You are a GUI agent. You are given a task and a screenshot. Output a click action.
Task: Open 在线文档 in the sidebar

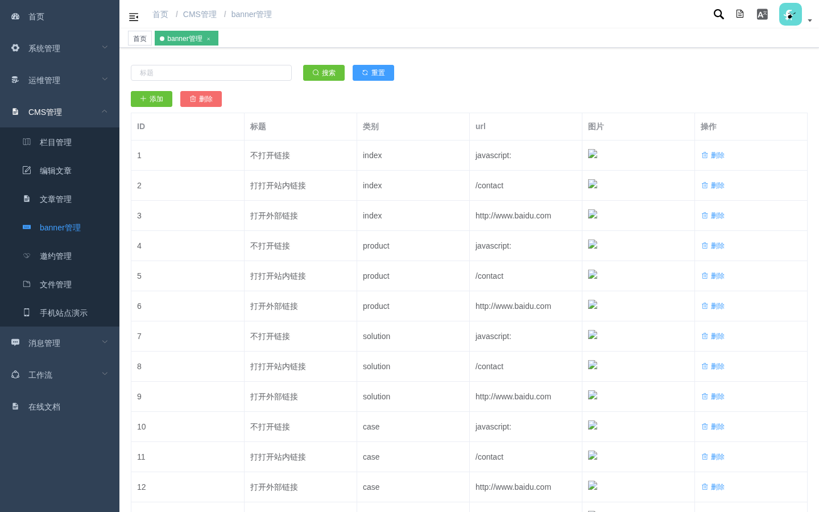click(x=60, y=407)
